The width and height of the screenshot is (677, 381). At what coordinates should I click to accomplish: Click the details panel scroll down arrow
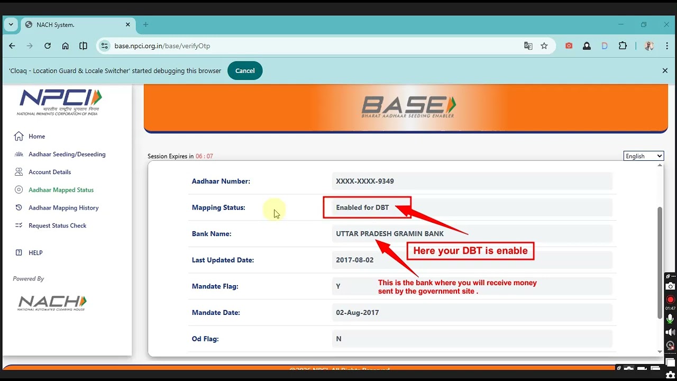(660, 351)
